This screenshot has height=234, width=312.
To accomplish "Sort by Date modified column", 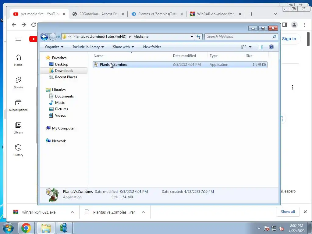I will click(189, 56).
